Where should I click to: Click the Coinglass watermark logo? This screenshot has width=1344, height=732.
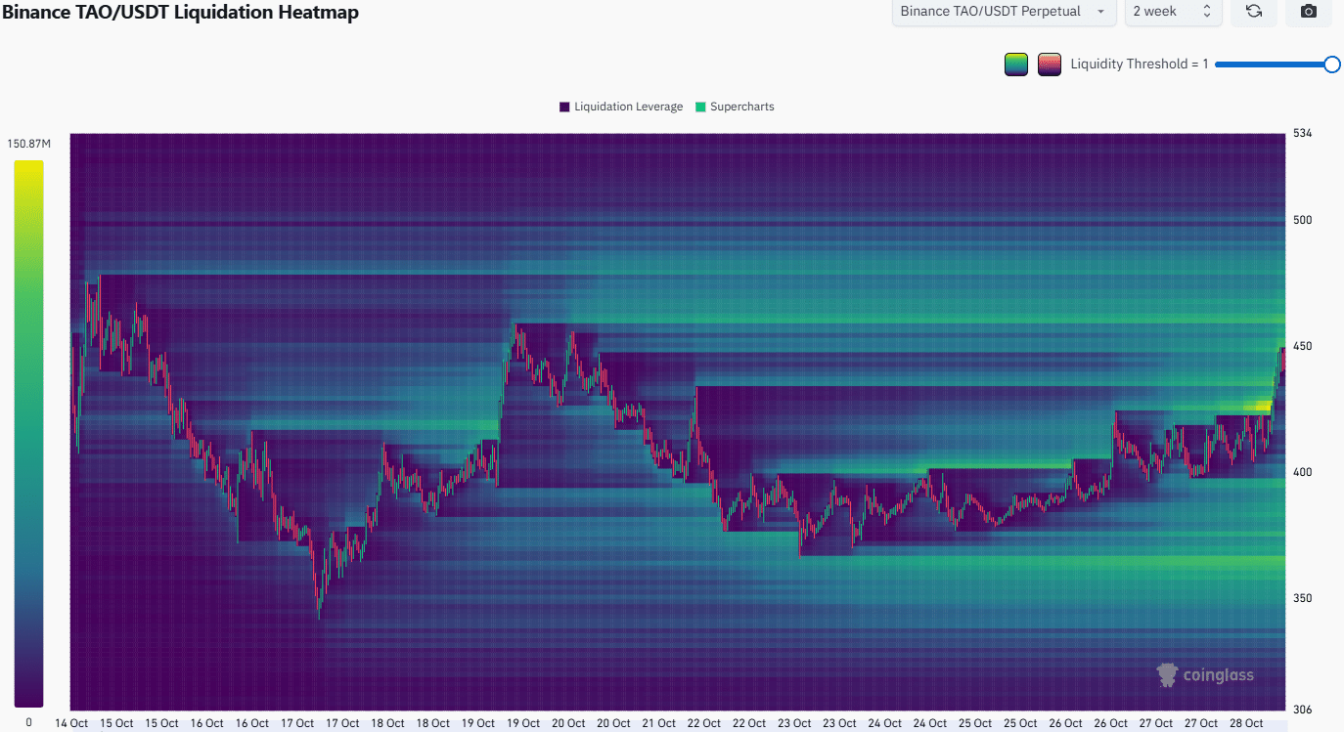[1204, 674]
